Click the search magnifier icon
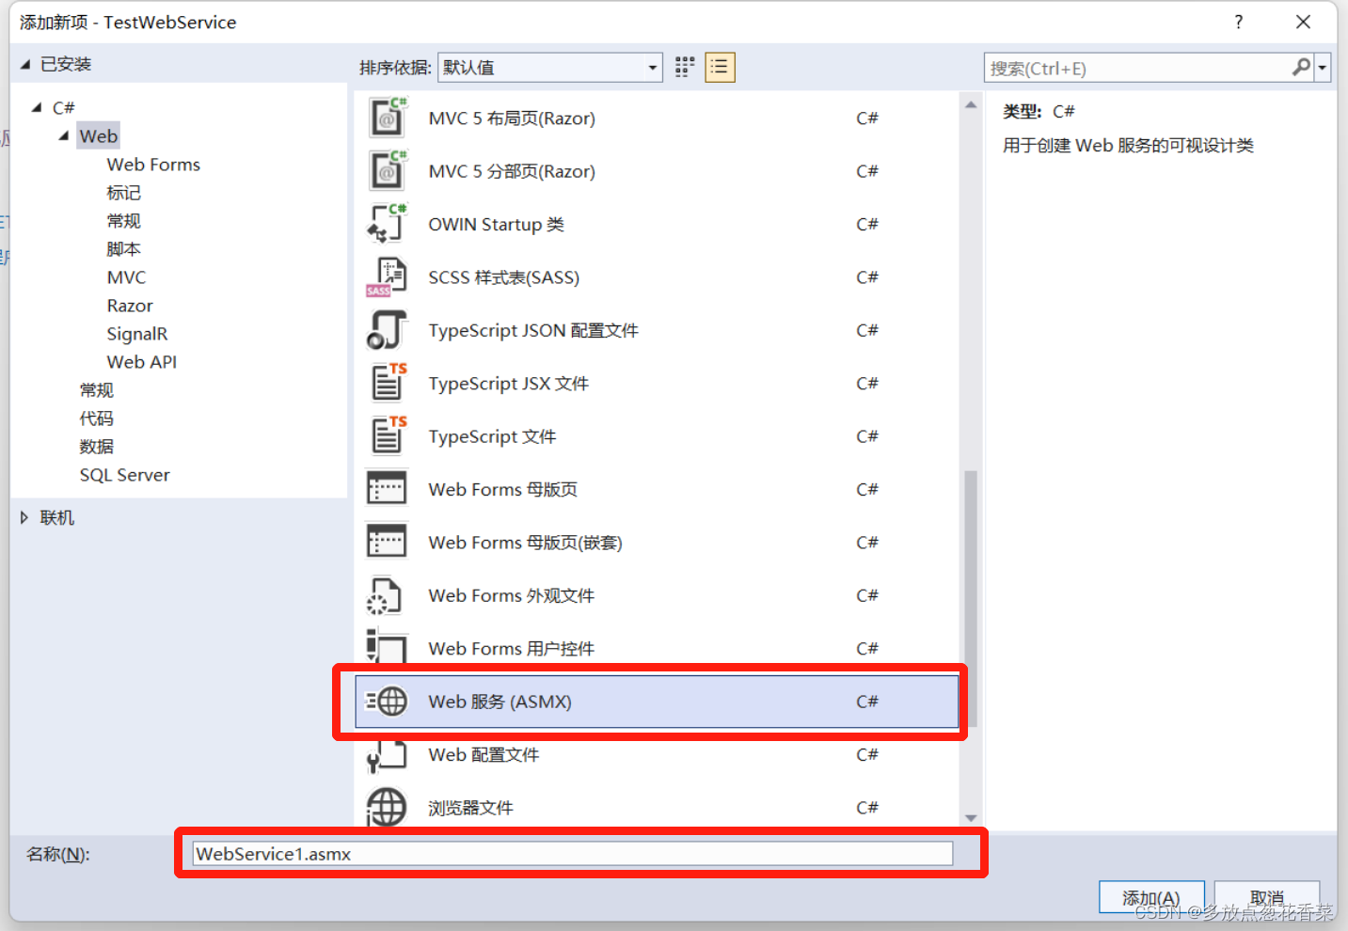The height and width of the screenshot is (931, 1348). coord(1301,67)
